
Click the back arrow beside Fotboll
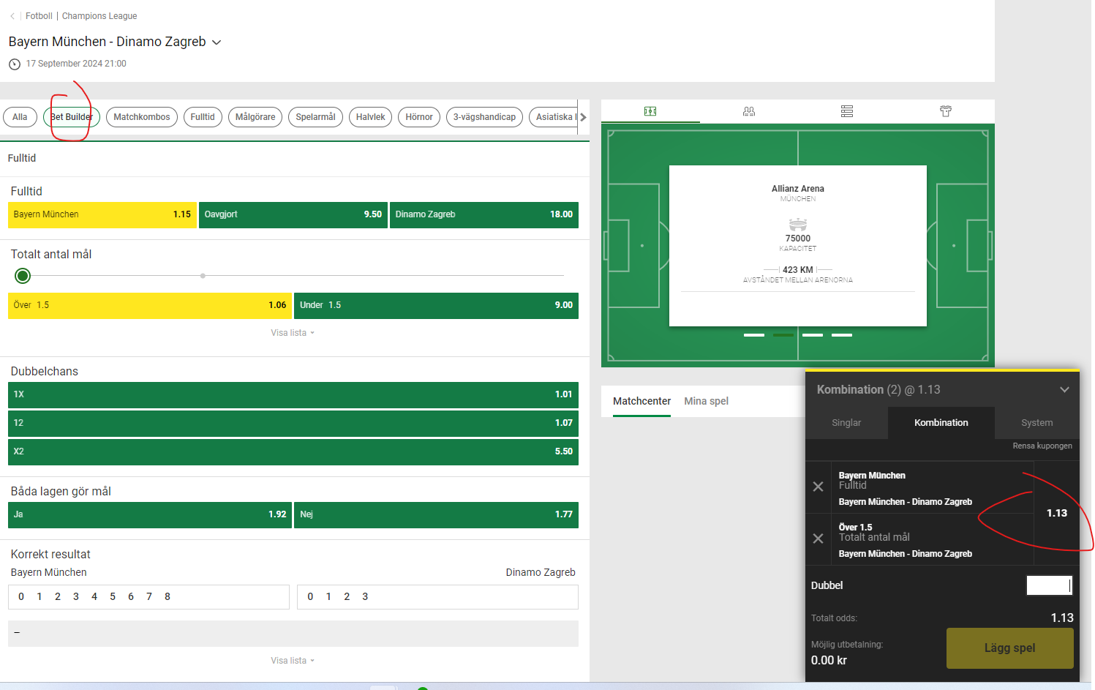(12, 16)
